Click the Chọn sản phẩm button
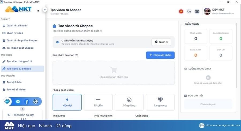The height and width of the screenshot is (131, 241). (x=160, y=55)
